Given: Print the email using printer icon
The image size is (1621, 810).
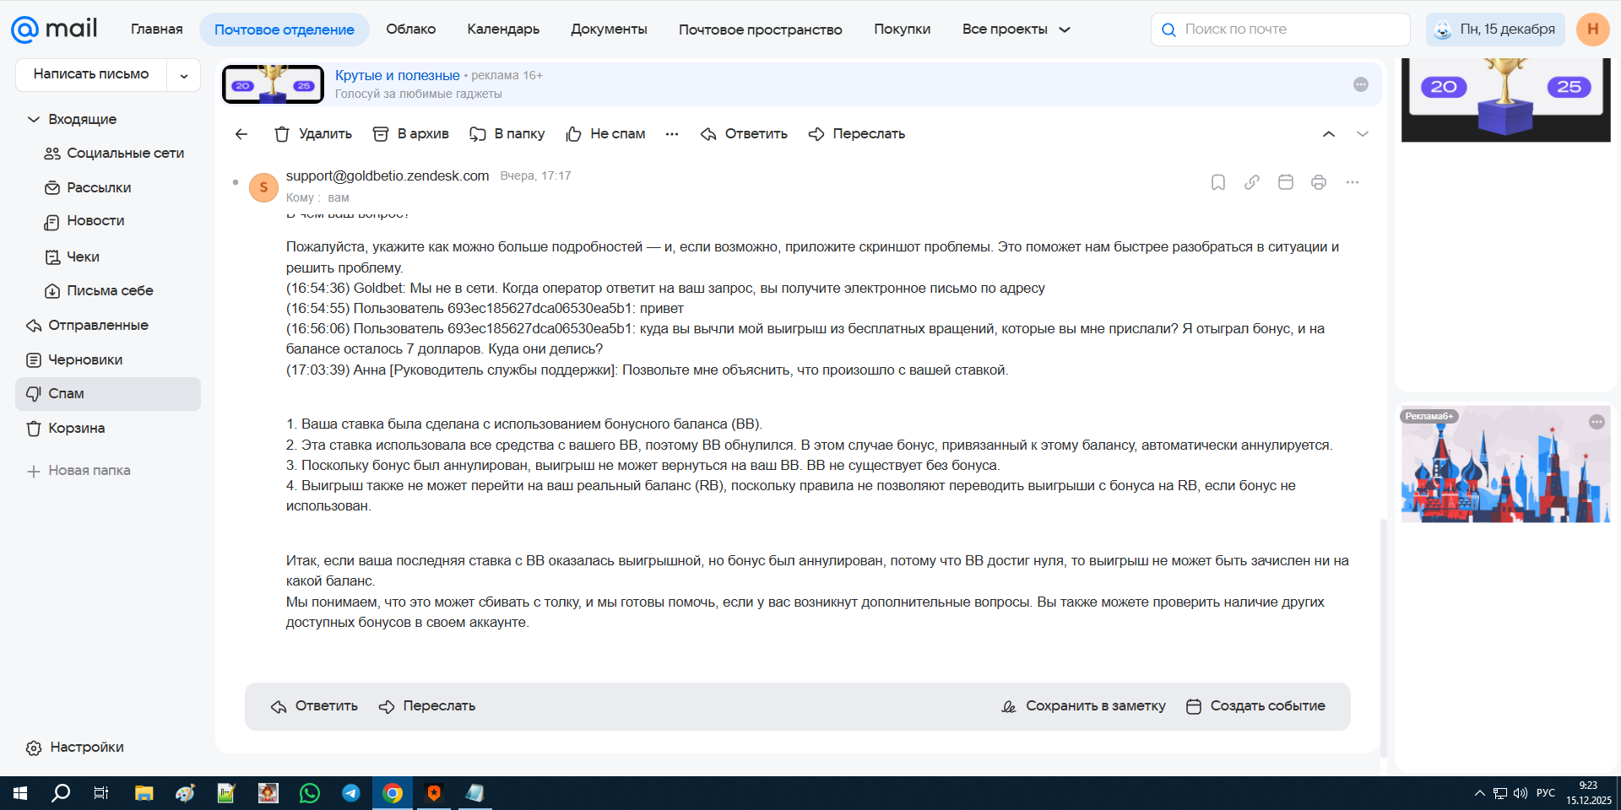Looking at the screenshot, I should pos(1319,182).
